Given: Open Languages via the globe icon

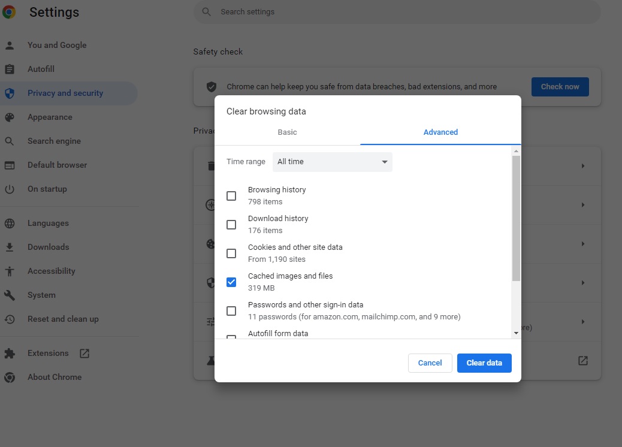Looking at the screenshot, I should coord(10,223).
